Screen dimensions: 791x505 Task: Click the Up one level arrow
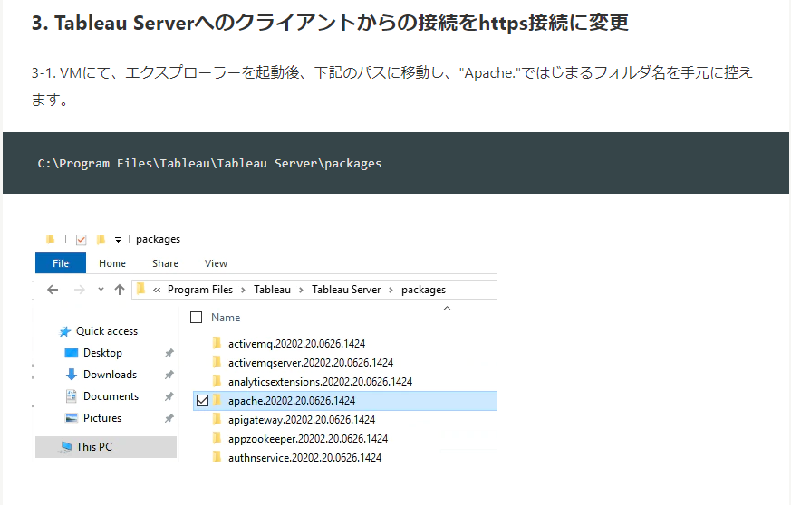click(x=119, y=290)
